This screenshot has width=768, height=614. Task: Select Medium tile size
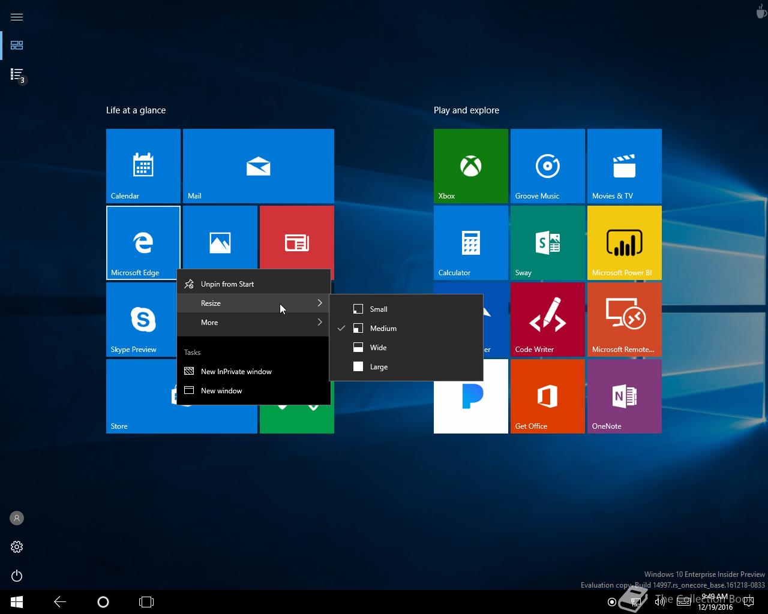pos(406,329)
